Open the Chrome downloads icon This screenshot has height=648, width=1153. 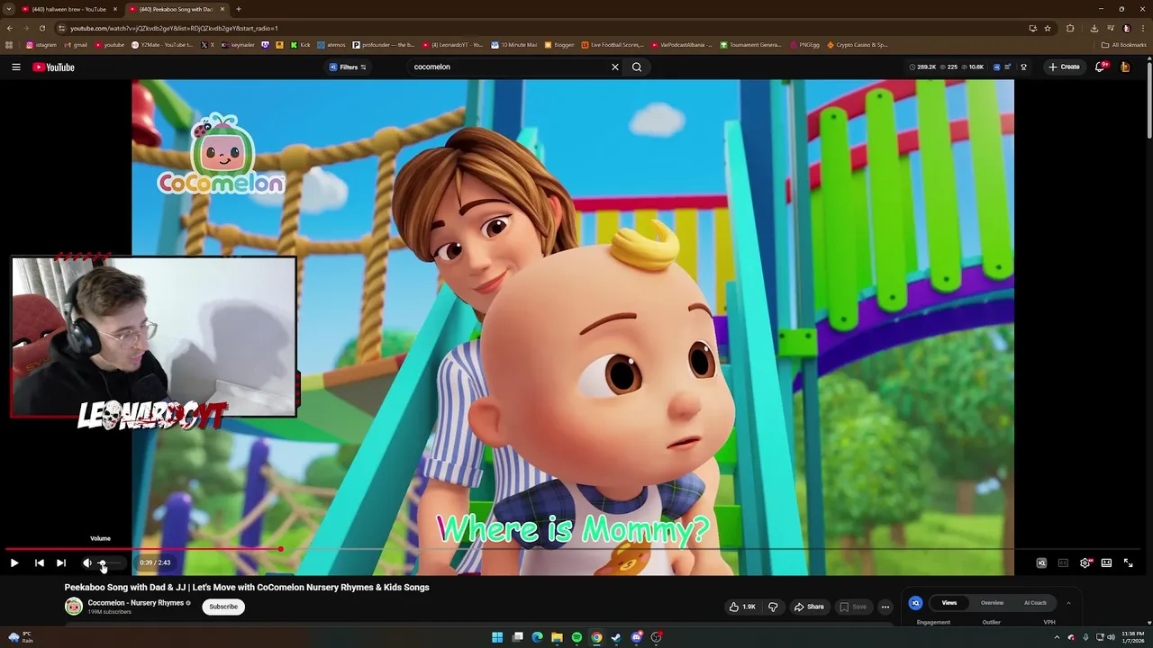click(1094, 28)
